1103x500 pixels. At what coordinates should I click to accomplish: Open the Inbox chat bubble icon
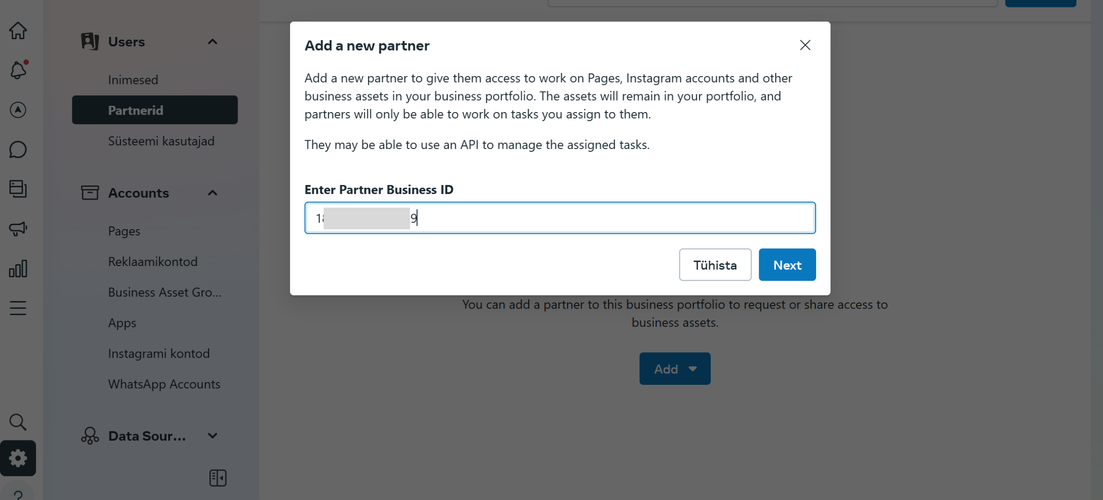18,149
